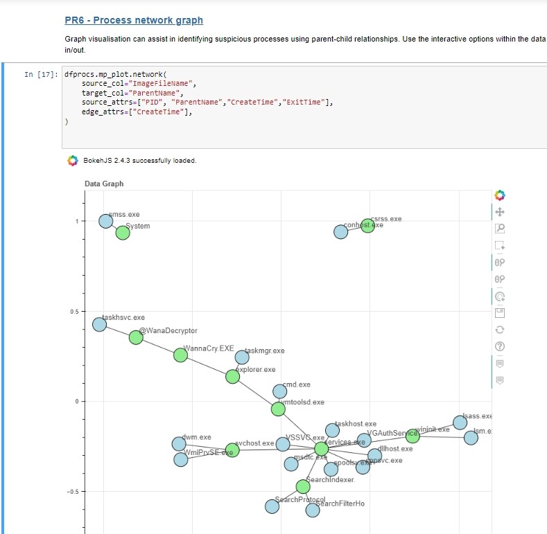547x534 pixels.
Task: Click the Bokeh logo atop the plot toolbar
Action: pos(500,195)
